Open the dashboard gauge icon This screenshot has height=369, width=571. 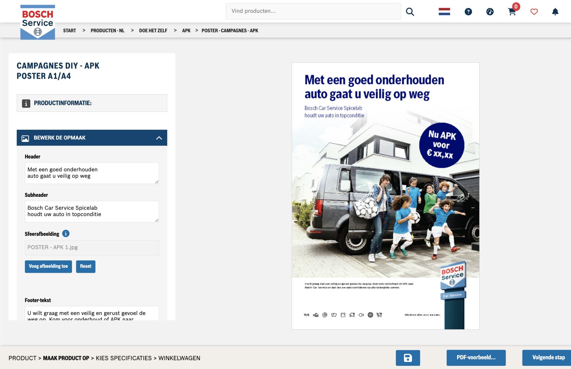tap(490, 12)
